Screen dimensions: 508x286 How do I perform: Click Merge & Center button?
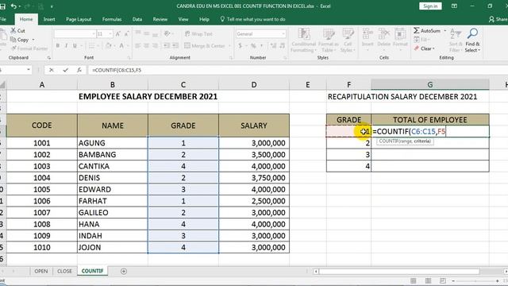205,46
